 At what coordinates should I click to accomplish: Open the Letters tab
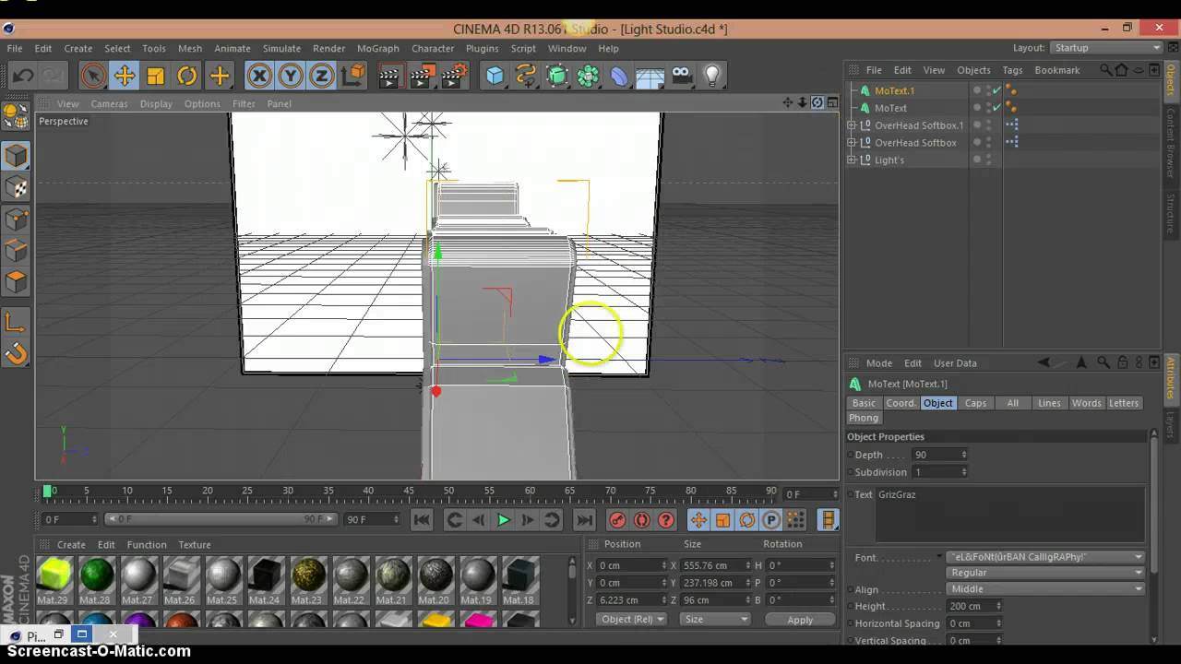pyautogui.click(x=1123, y=403)
